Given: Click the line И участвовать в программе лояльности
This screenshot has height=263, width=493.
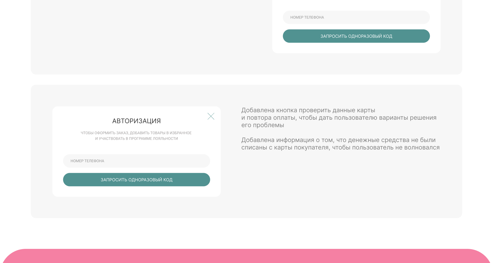Looking at the screenshot, I should [x=136, y=139].
